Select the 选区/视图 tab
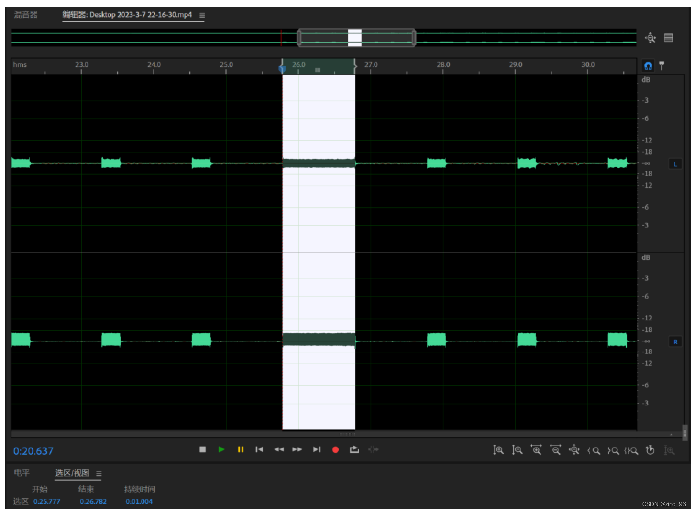Screen dimensions: 694x512 (x=72, y=473)
